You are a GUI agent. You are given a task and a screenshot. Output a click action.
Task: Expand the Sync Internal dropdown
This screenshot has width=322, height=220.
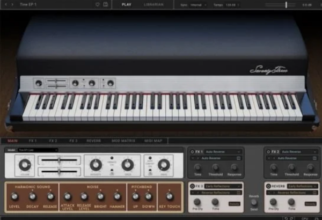coord(197,4)
